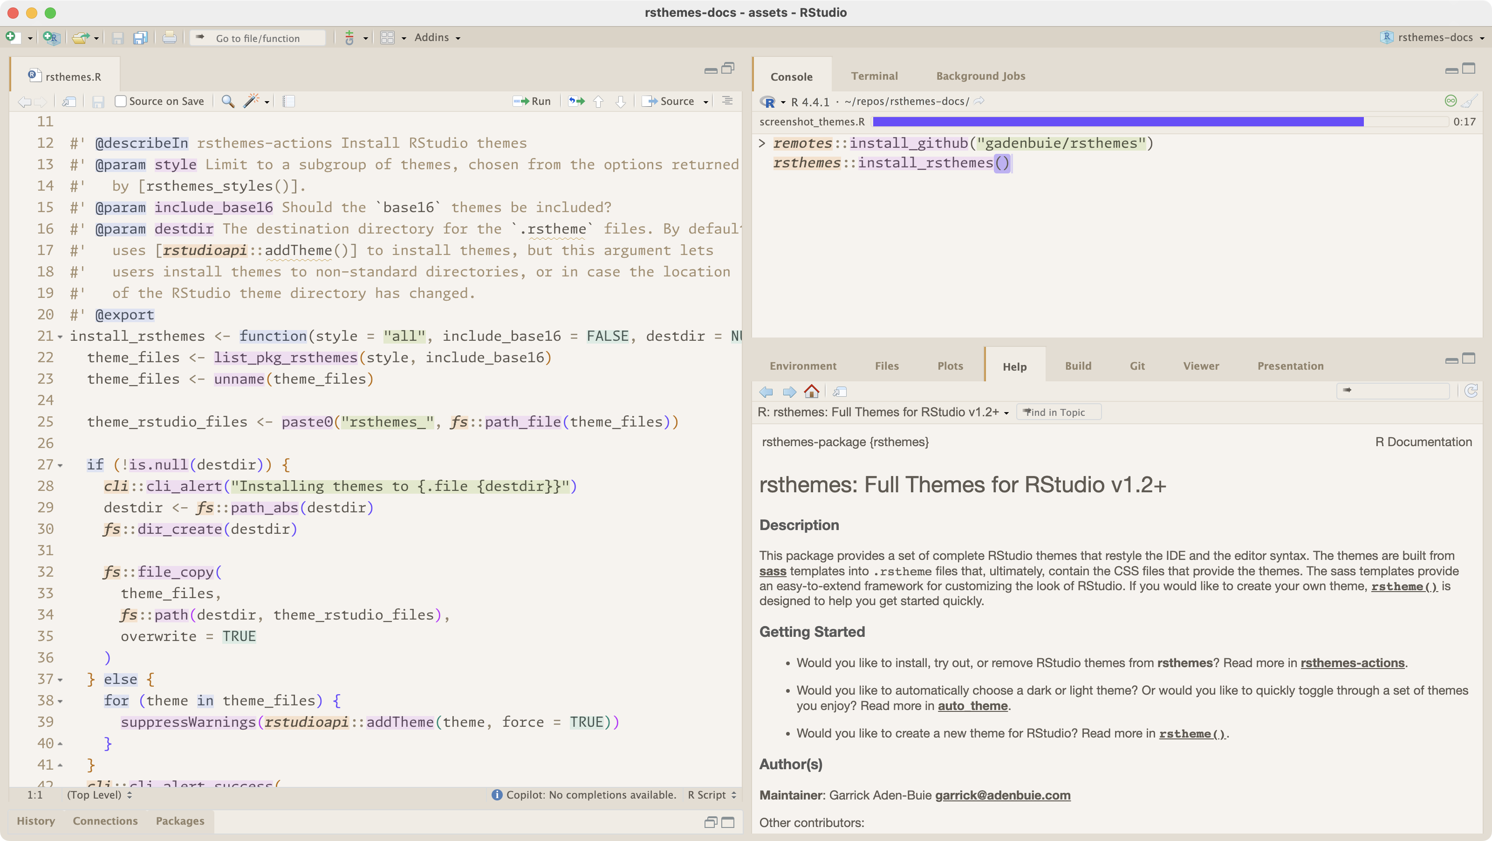Click the screenshot_themes.R job progress bar
1492x841 pixels.
1117,122
